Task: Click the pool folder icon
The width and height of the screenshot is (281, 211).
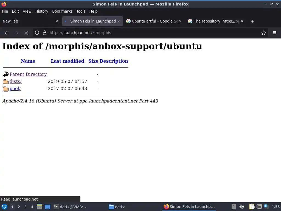Action: coord(6,89)
